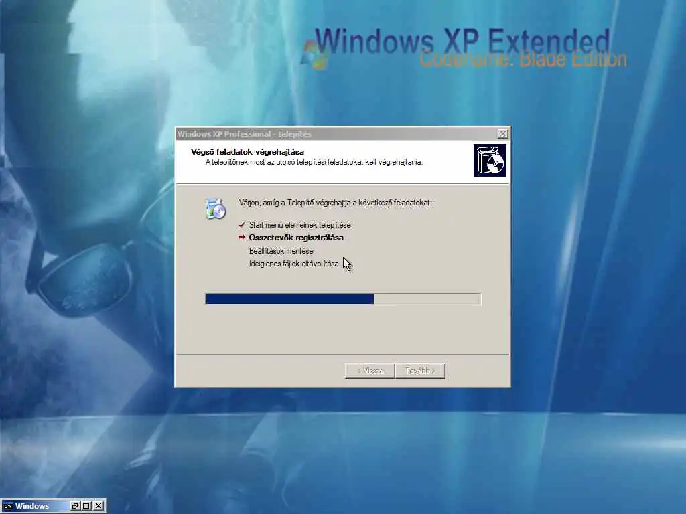Viewport: 686px width, 514px height.
Task: Click the command prompt icon in the minimized Windows bar
Action: (8, 506)
